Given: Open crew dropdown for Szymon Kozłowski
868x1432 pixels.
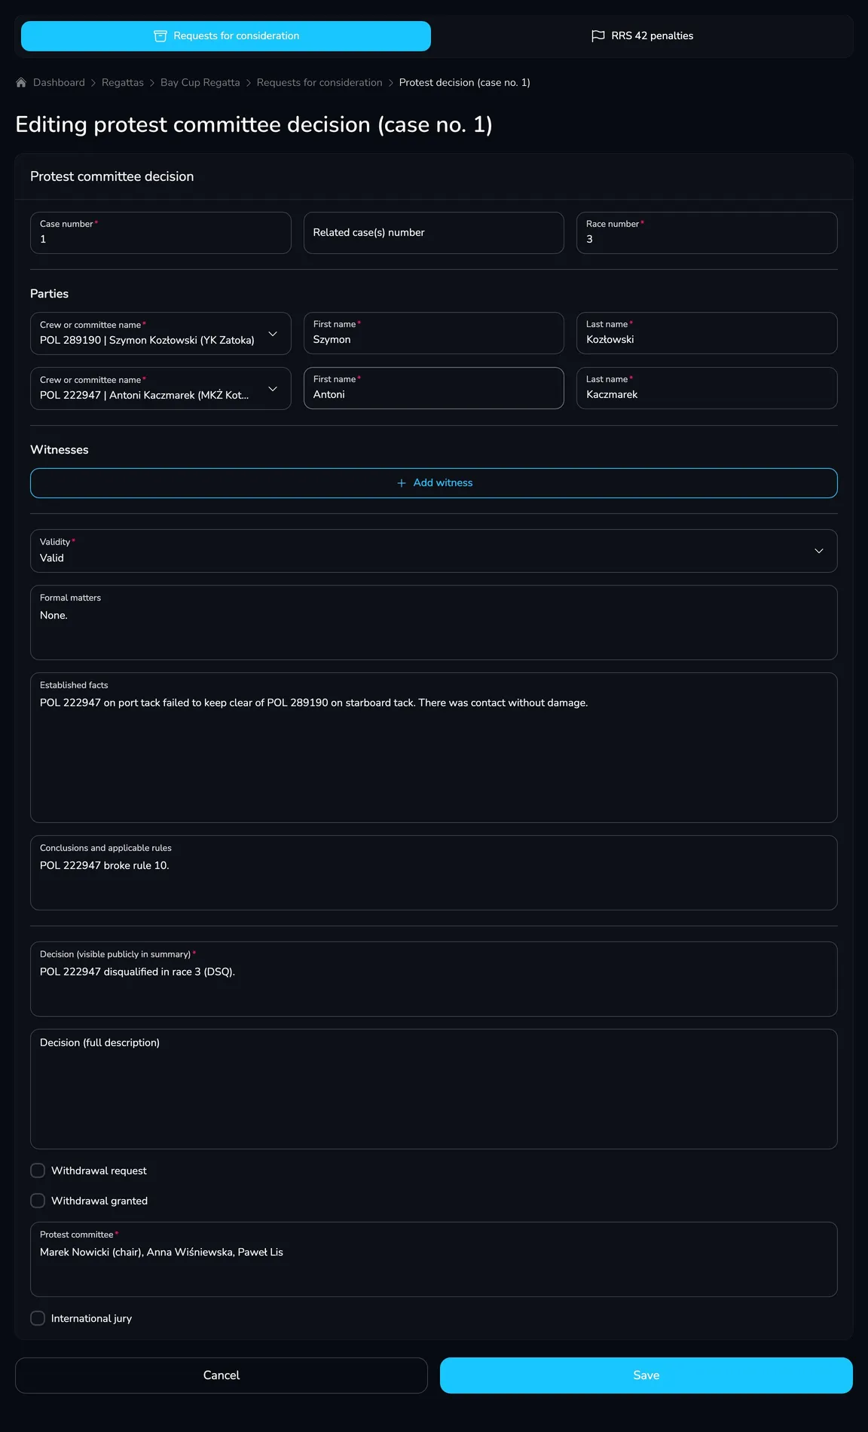Looking at the screenshot, I should 160,333.
